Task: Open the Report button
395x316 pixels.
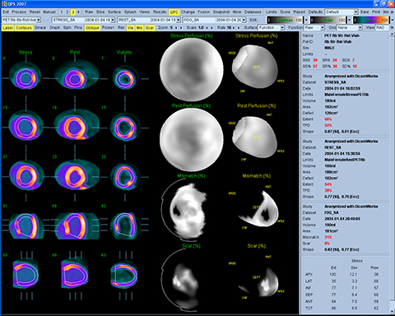Action: coord(299,12)
